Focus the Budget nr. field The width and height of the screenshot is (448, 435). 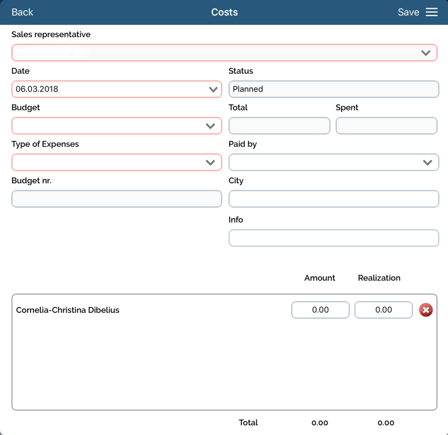pyautogui.click(x=116, y=199)
